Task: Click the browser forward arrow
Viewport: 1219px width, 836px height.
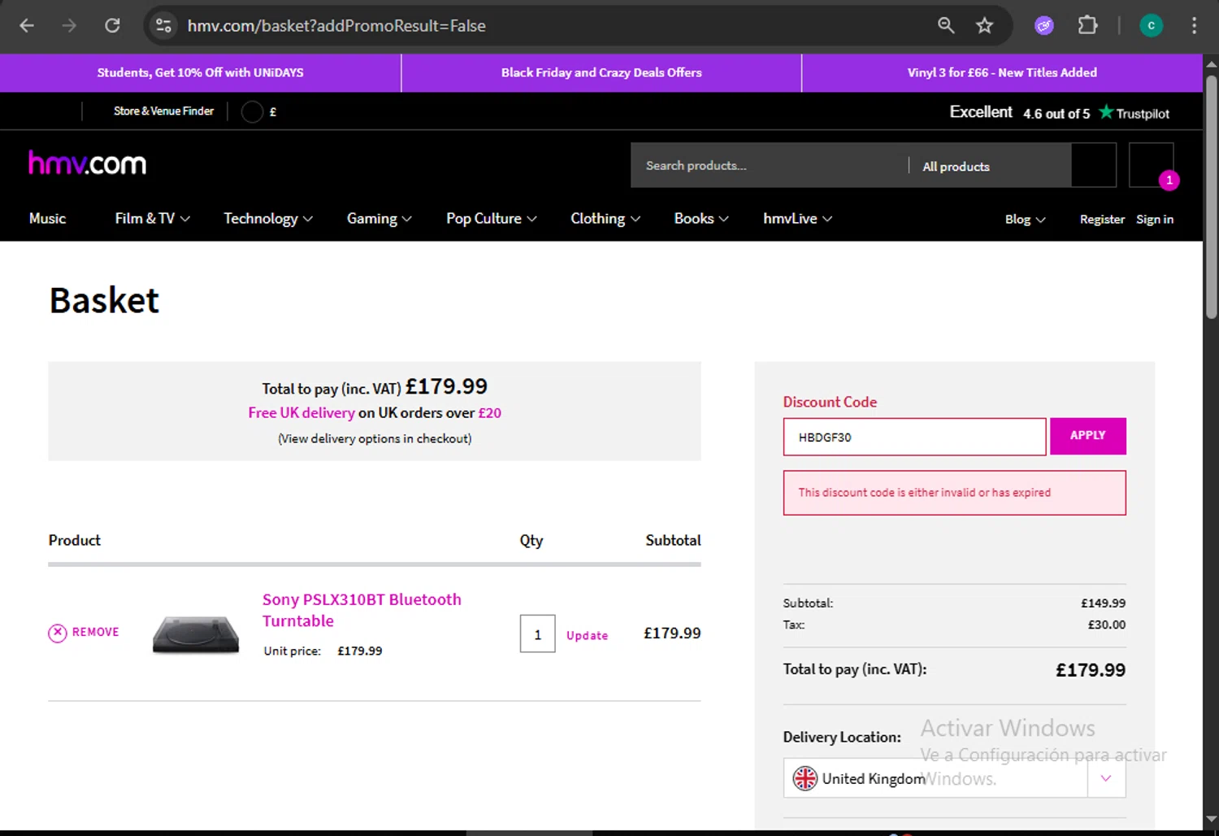Action: pyautogui.click(x=69, y=25)
